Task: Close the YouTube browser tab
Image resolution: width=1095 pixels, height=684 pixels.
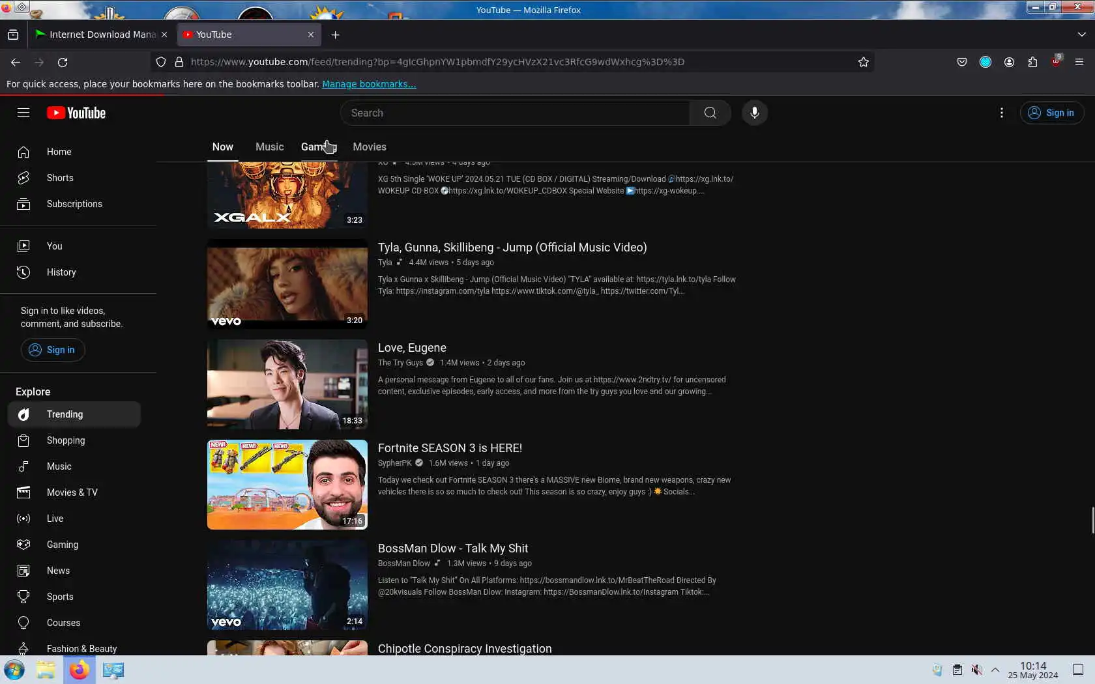Action: tap(311, 35)
